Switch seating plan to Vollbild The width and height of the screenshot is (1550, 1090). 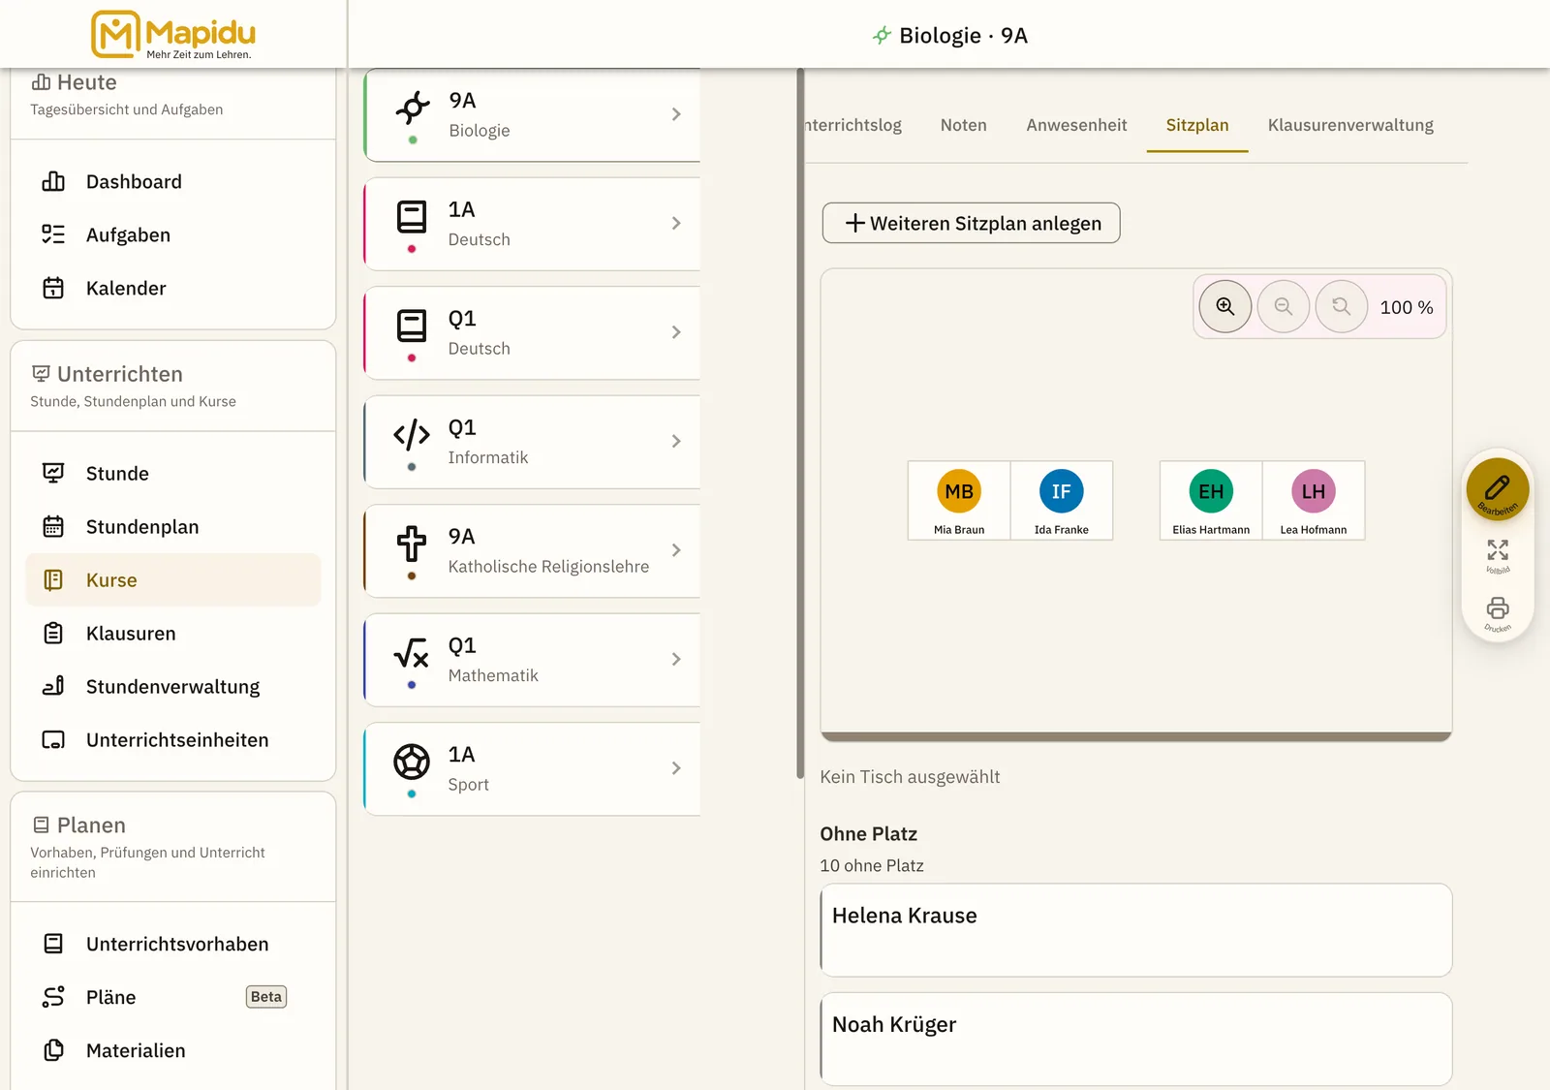pyautogui.click(x=1498, y=556)
